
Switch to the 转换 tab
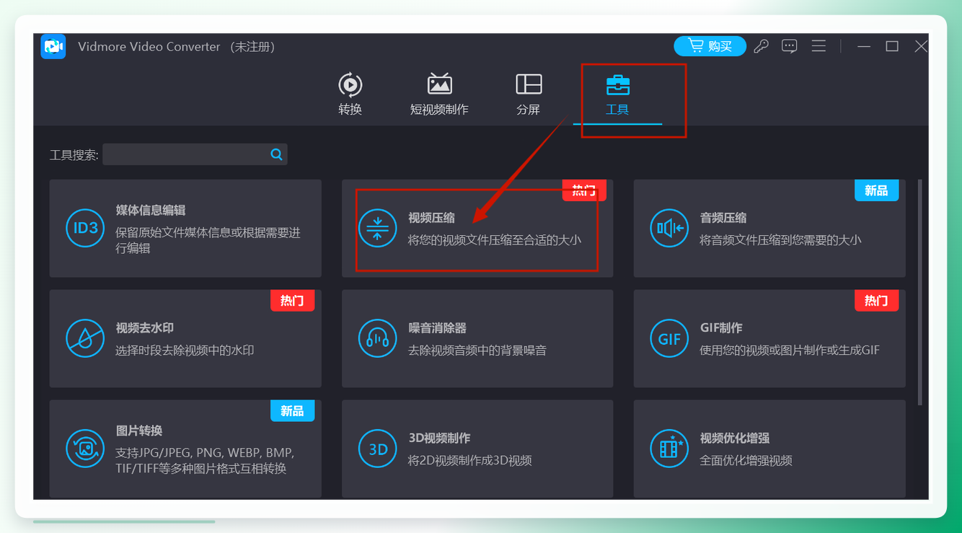tap(350, 94)
